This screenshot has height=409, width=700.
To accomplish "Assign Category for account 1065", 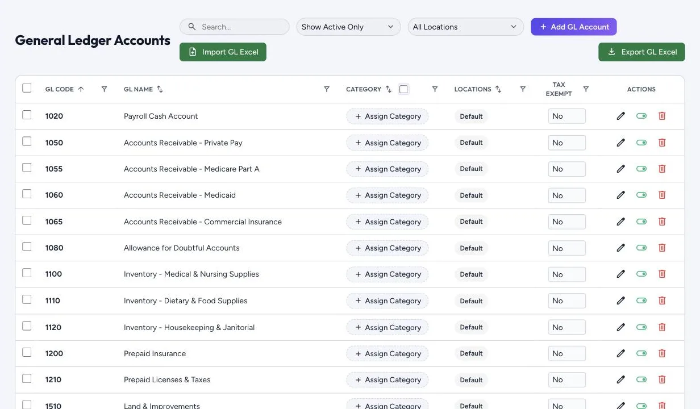I will click(388, 222).
